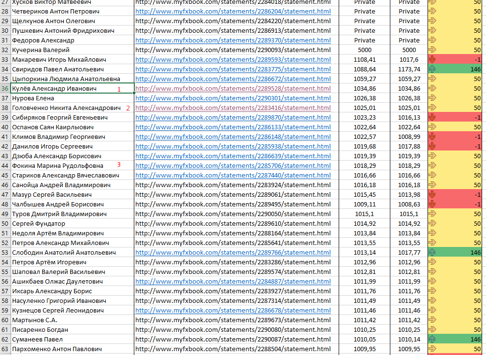This screenshot has height=355, width=486.
Task: Open statement link 2286204 for Четвериков Антон
Action: [233, 12]
